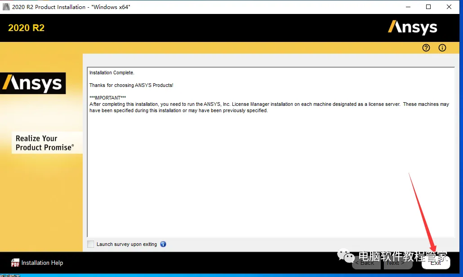The width and height of the screenshot is (463, 277).
Task: Click the Ansys title bar app icon
Action: [6, 7]
